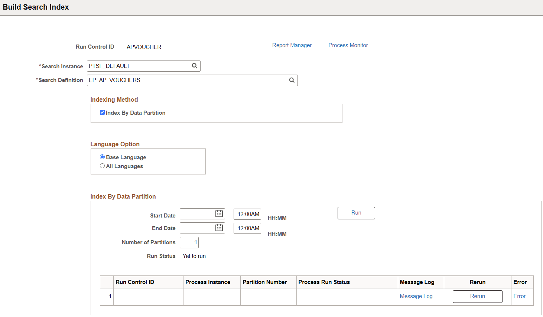Select the All Languages option

tap(102, 166)
